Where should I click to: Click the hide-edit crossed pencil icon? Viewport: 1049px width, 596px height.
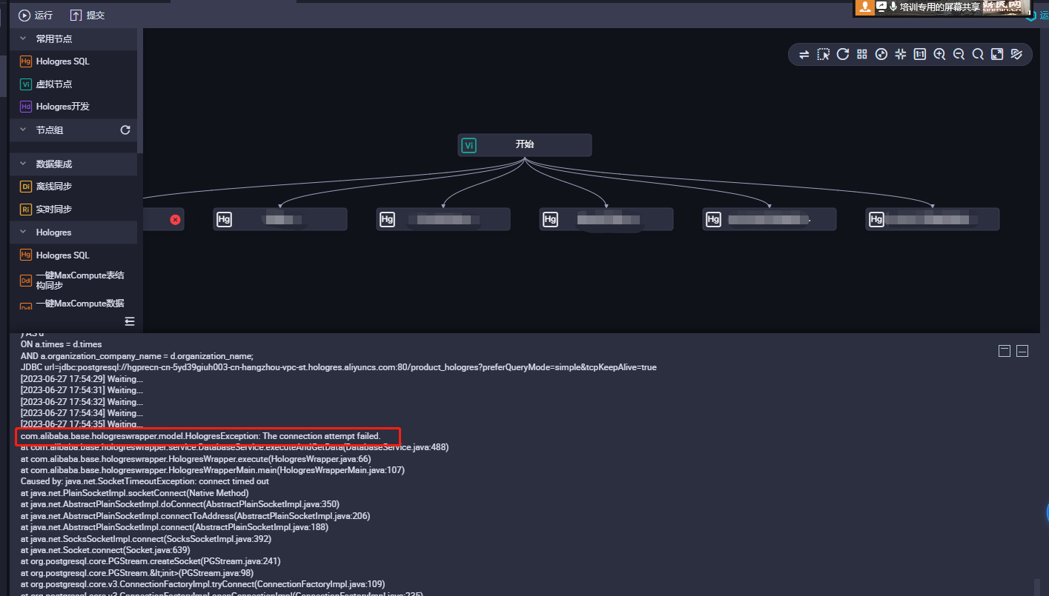point(1016,54)
